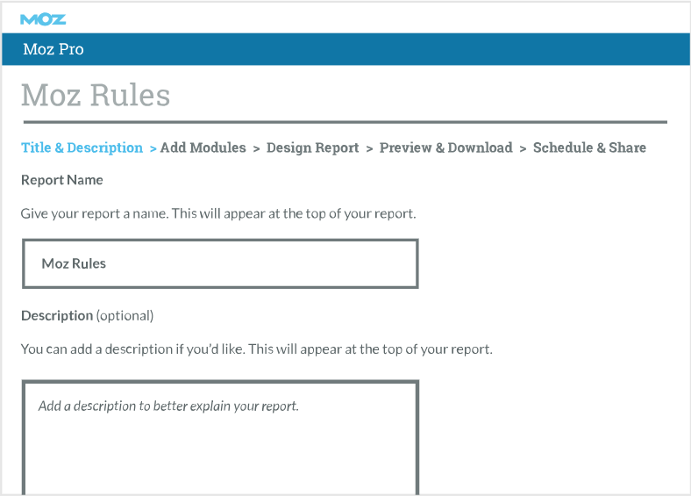The height and width of the screenshot is (496, 691).
Task: Focus the Report Name field containing Moz Rules
Action: (x=220, y=264)
